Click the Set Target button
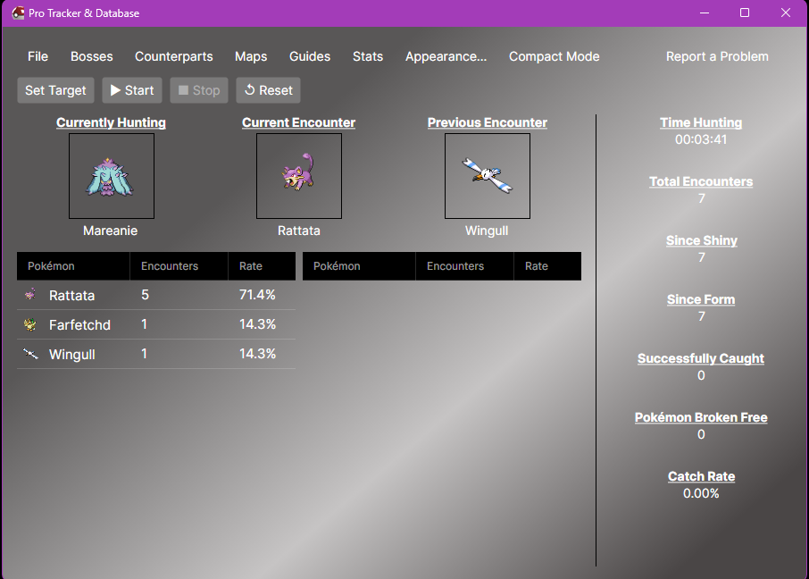This screenshot has height=579, width=809. click(55, 90)
